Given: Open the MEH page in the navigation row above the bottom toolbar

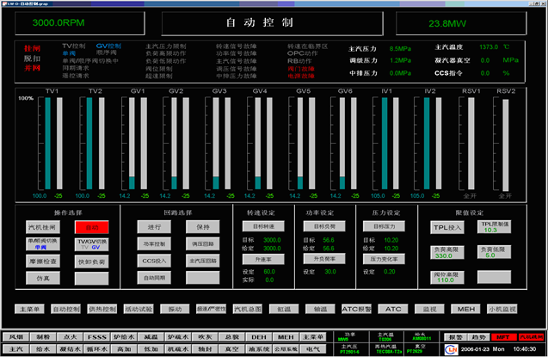Looking at the screenshot, I should (x=466, y=309).
